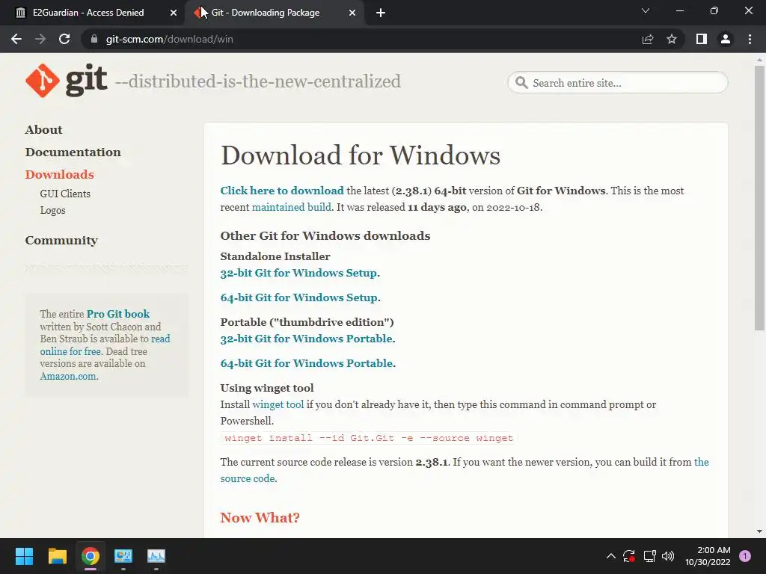
Task: Click the 'Standalone Installer' subheading
Action: click(275, 257)
